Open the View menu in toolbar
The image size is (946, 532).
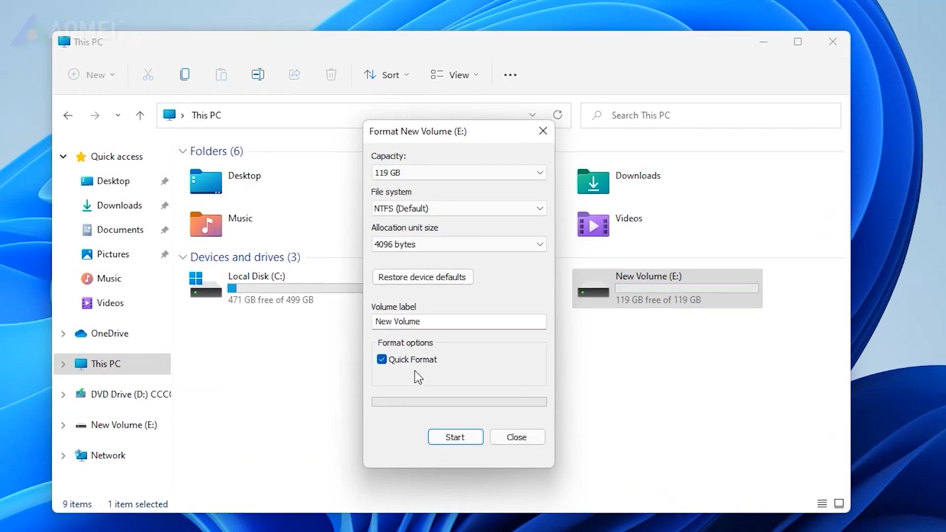tap(454, 75)
